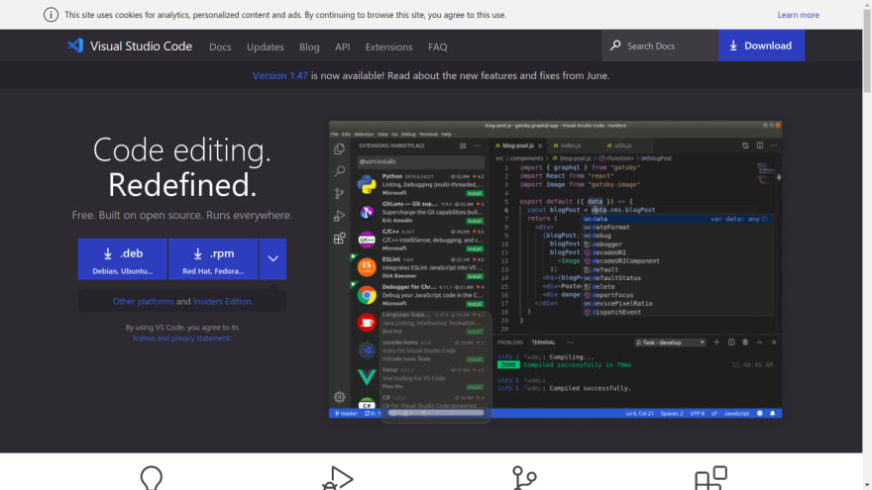Open the Version 1.47 link
Viewport: 872px width, 490px height.
point(279,75)
